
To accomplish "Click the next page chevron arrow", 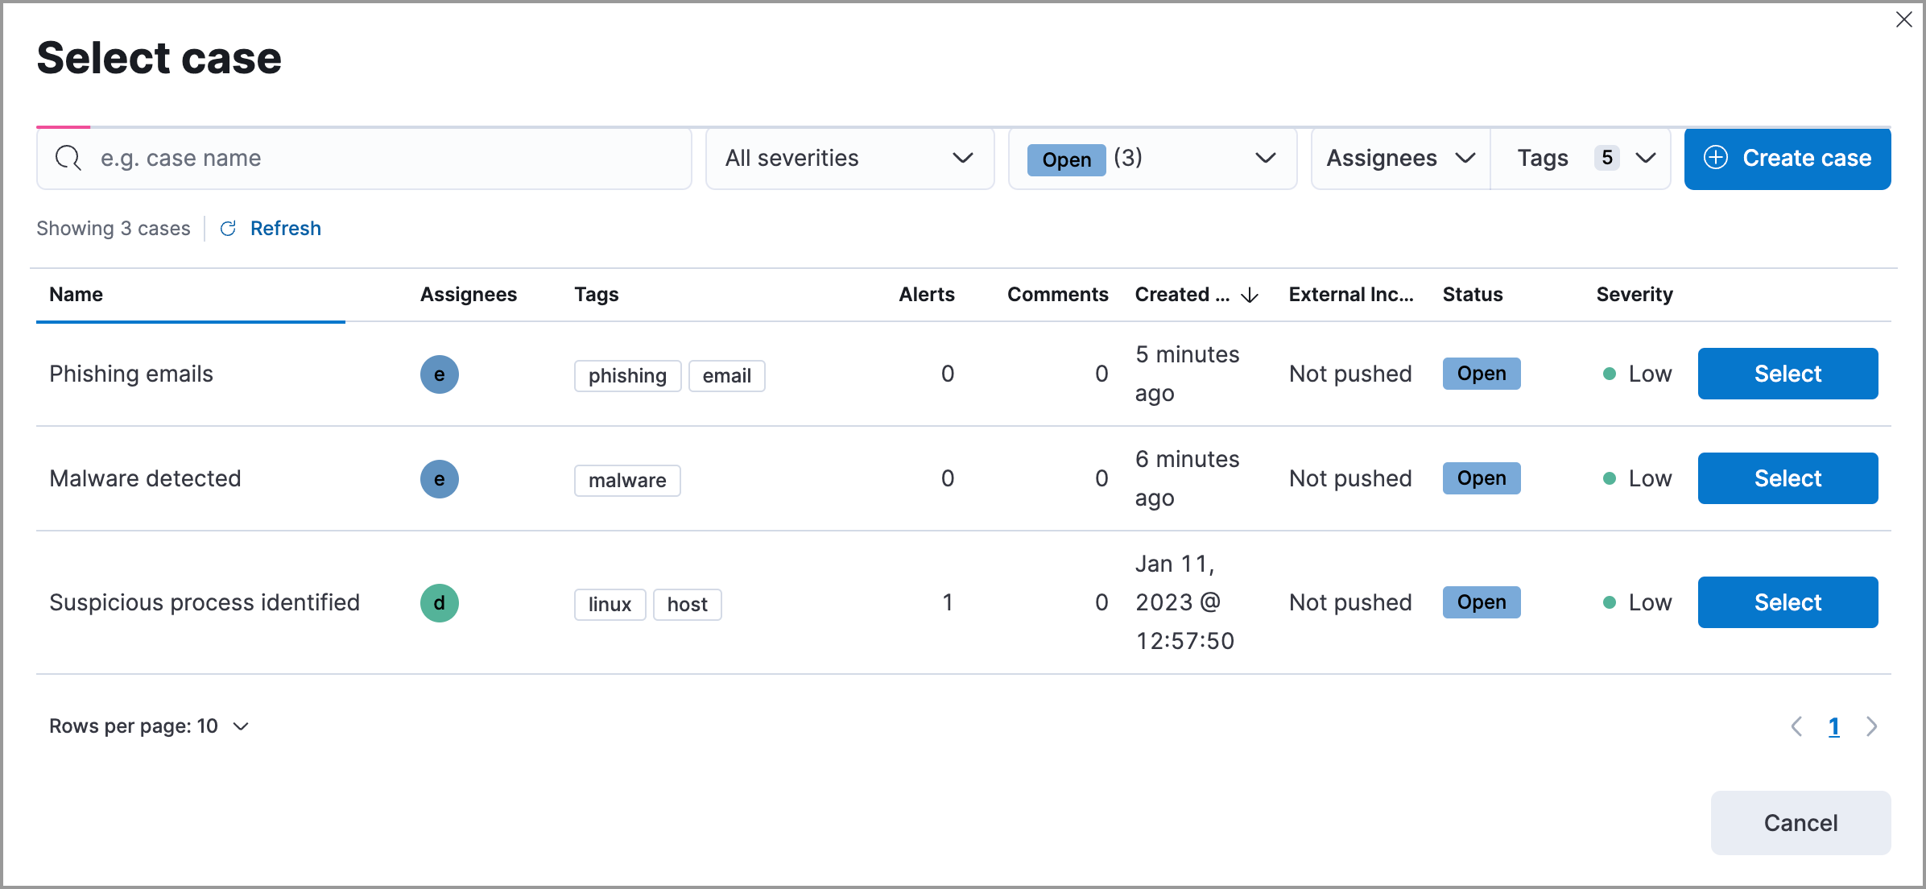I will tap(1872, 726).
